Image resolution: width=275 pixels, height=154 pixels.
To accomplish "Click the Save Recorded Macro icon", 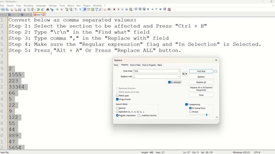I will pyautogui.click(x=131, y=9).
